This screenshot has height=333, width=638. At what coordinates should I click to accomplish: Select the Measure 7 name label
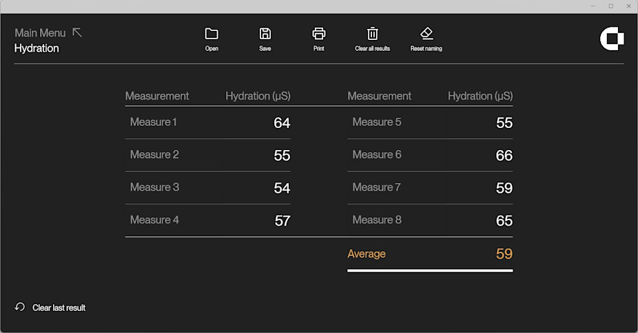click(377, 187)
